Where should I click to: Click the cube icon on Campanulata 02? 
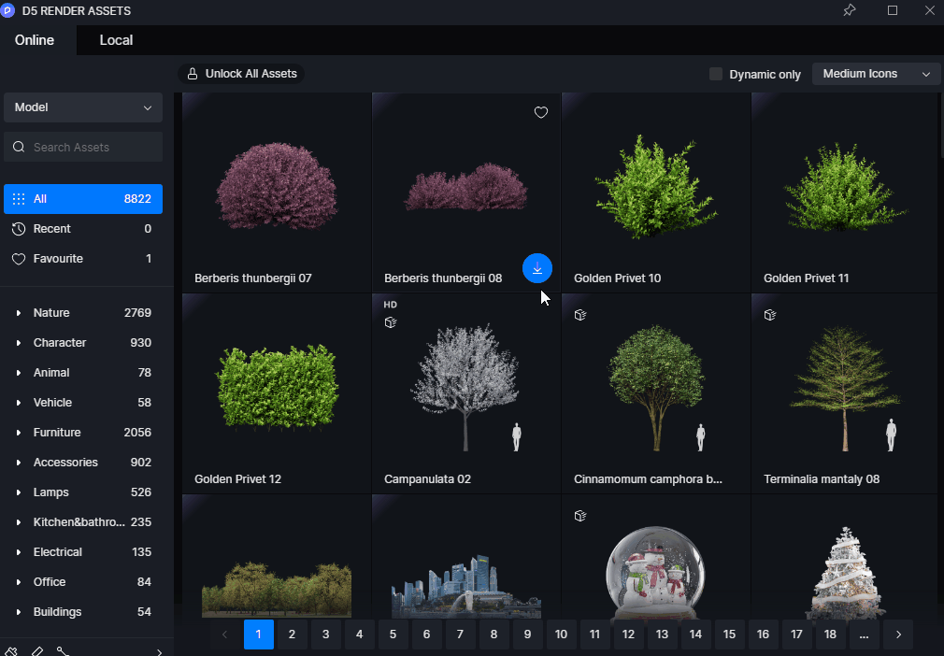(391, 322)
